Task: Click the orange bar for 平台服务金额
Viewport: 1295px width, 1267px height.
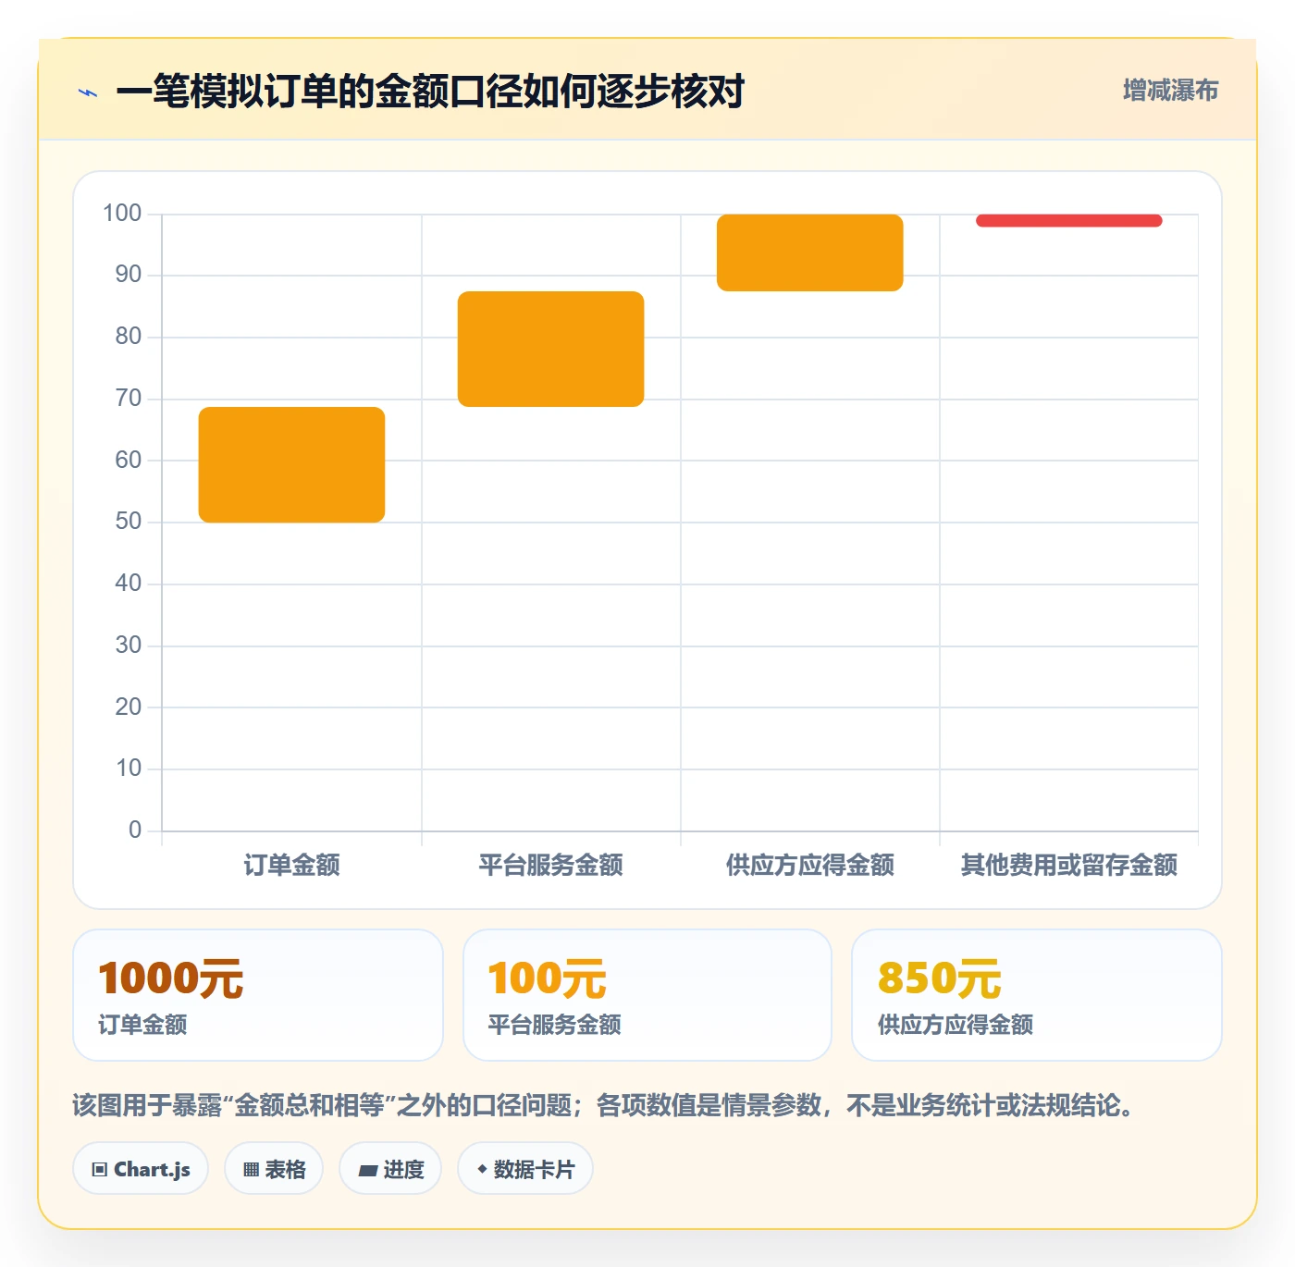Action: (x=550, y=349)
